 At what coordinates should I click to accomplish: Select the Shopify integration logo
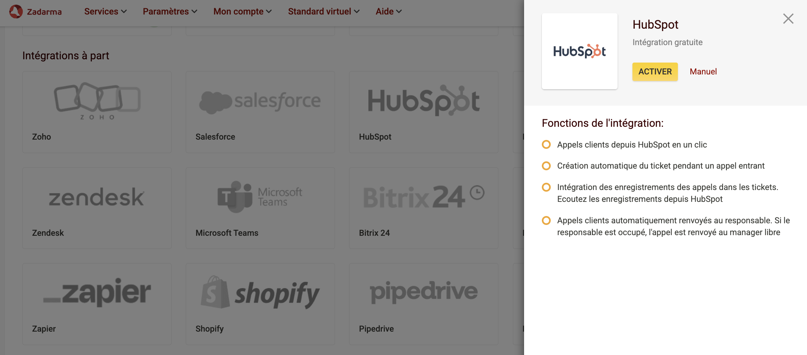(260, 292)
